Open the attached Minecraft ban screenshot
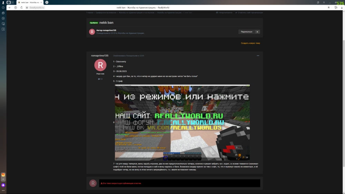 (x=182, y=123)
